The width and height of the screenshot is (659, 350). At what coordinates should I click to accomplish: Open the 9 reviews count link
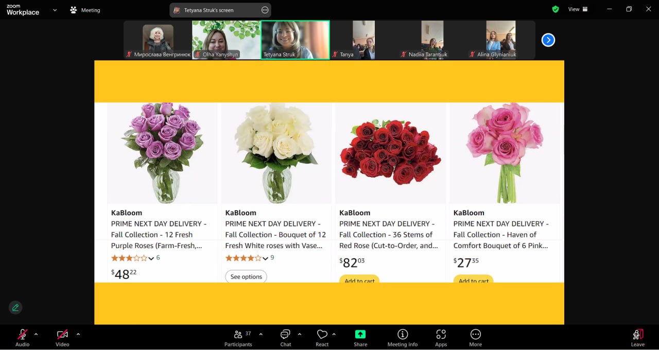(272, 257)
